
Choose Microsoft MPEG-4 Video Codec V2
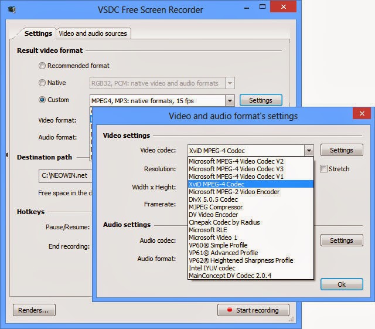click(x=251, y=161)
